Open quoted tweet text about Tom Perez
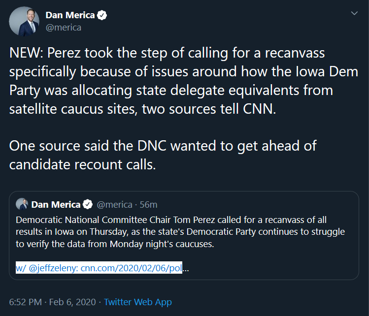 pyautogui.click(x=180, y=231)
